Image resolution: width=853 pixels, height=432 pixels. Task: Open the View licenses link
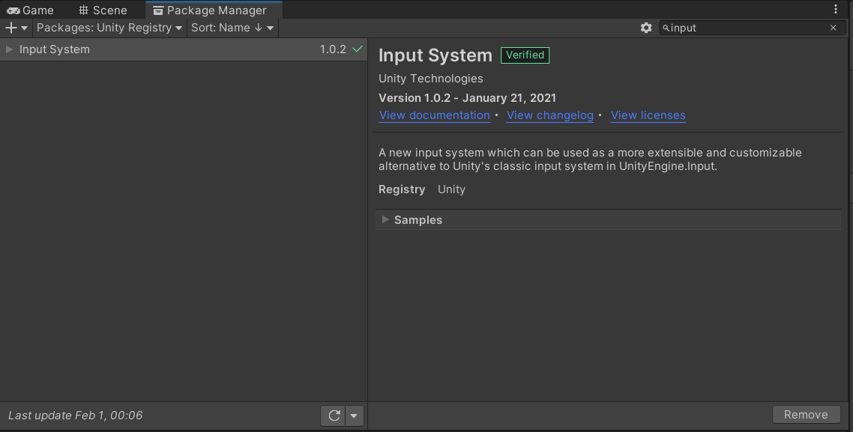[648, 115]
